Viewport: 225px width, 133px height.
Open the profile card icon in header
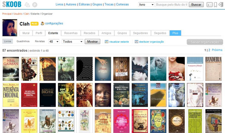pyautogui.click(x=209, y=5)
